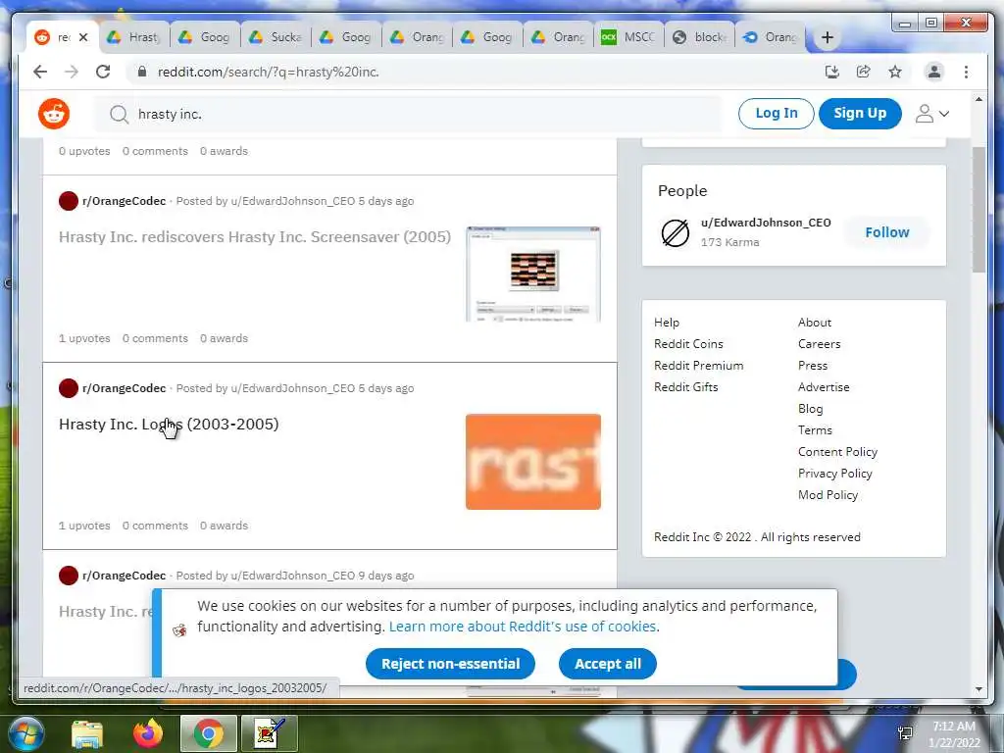Click the Chrome taskbar icon
This screenshot has width=1004, height=753.
point(209,733)
